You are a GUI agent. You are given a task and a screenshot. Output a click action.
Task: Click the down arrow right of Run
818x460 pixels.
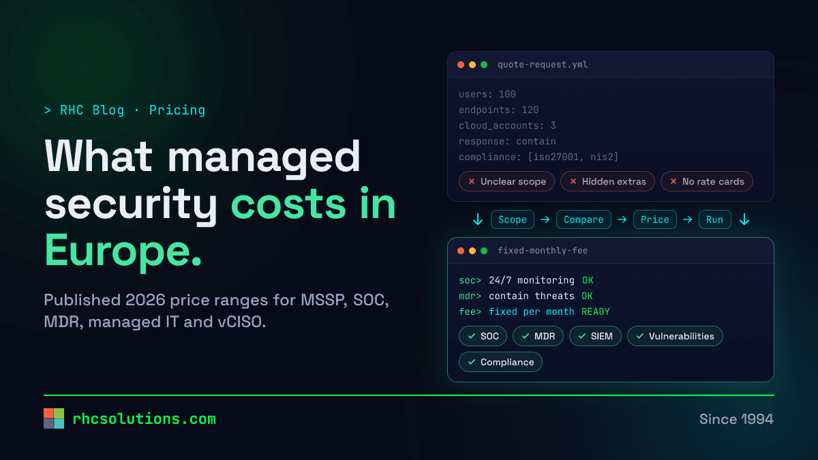pyautogui.click(x=744, y=219)
